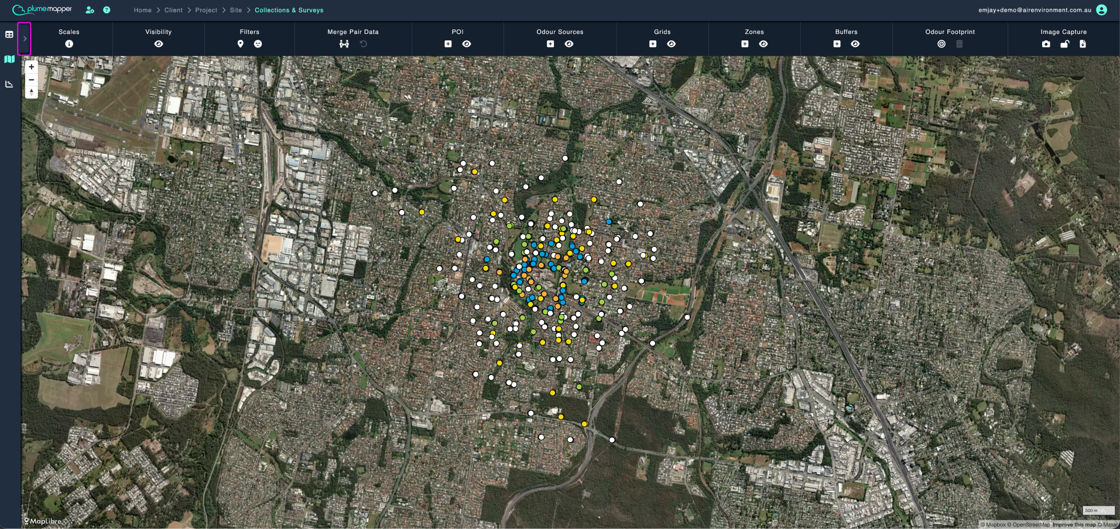The width and height of the screenshot is (1120, 529).
Task: Add a new Zone
Action: point(745,44)
